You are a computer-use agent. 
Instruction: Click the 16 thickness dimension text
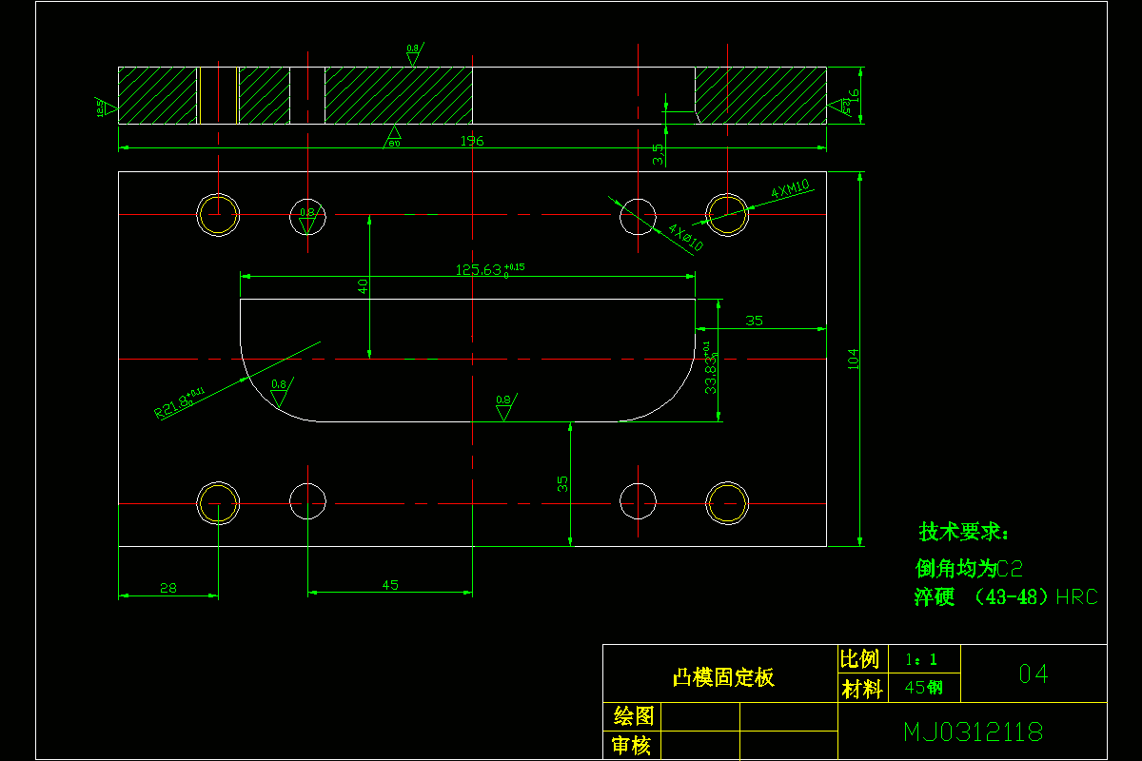(853, 95)
